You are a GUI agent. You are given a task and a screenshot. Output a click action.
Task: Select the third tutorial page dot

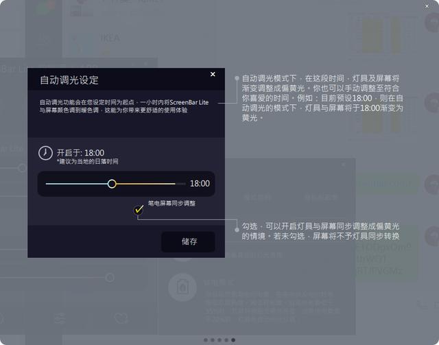pyautogui.click(x=219, y=340)
